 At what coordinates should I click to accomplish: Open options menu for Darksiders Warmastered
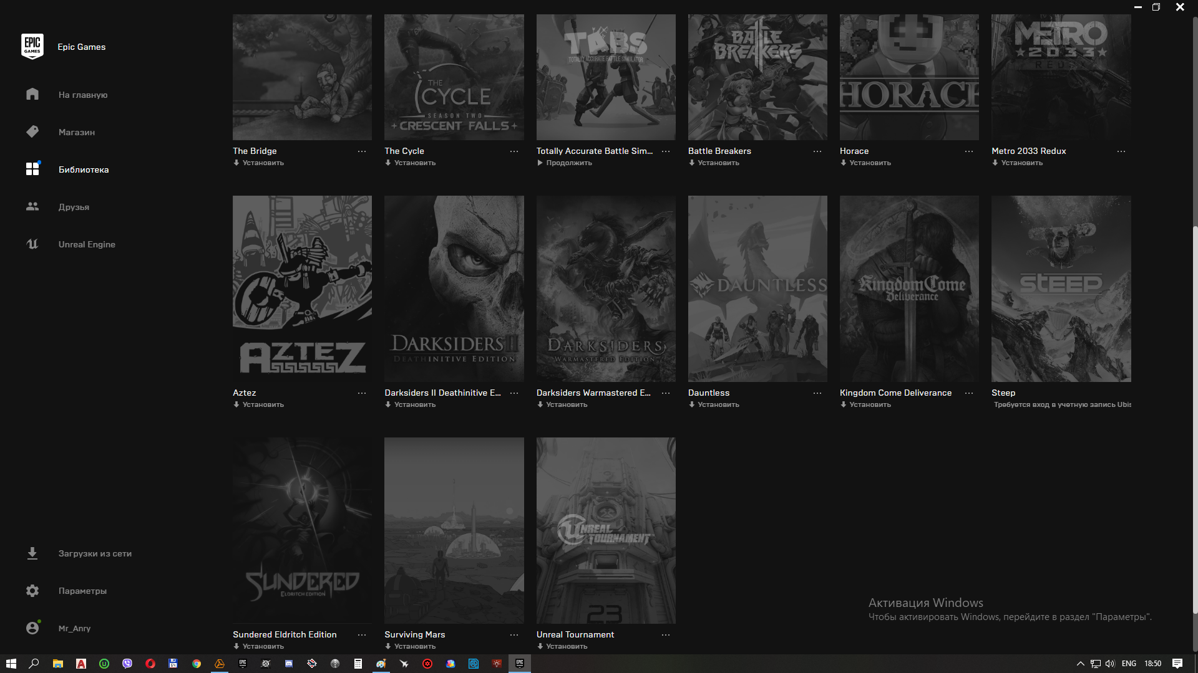pos(666,393)
